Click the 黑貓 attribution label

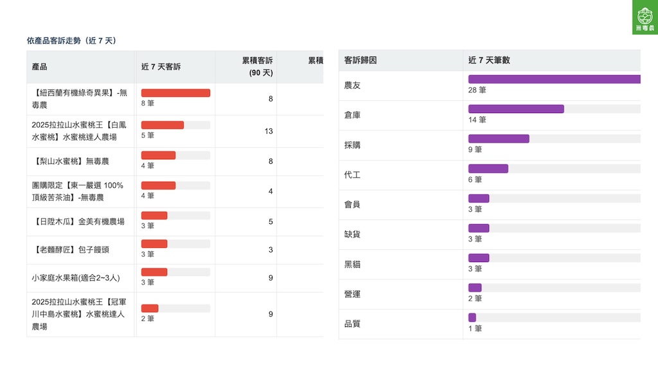click(352, 264)
